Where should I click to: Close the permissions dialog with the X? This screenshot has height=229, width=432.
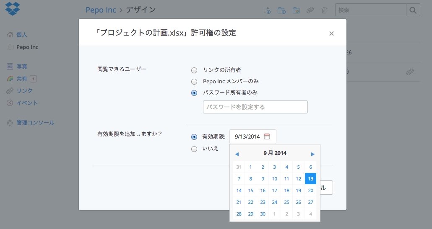coord(331,33)
